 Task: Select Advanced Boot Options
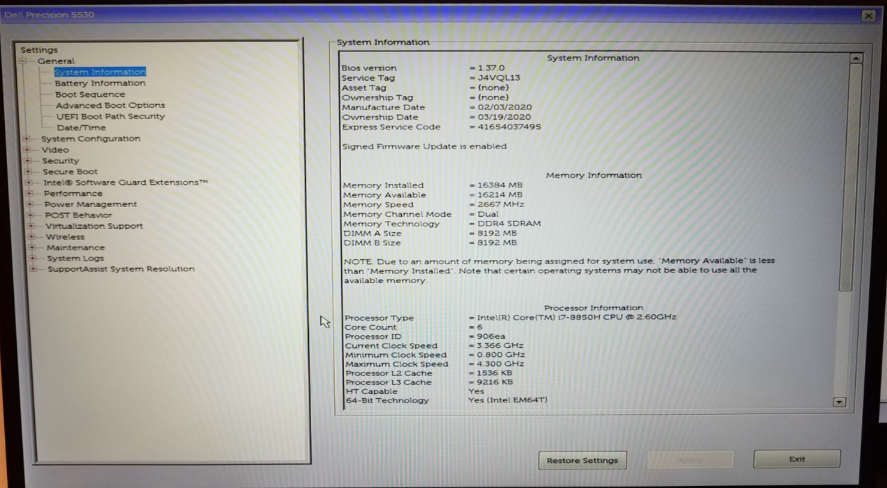[x=110, y=105]
